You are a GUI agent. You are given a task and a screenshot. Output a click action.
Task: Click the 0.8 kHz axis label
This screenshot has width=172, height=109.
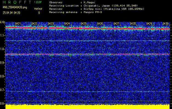pos(2,76)
